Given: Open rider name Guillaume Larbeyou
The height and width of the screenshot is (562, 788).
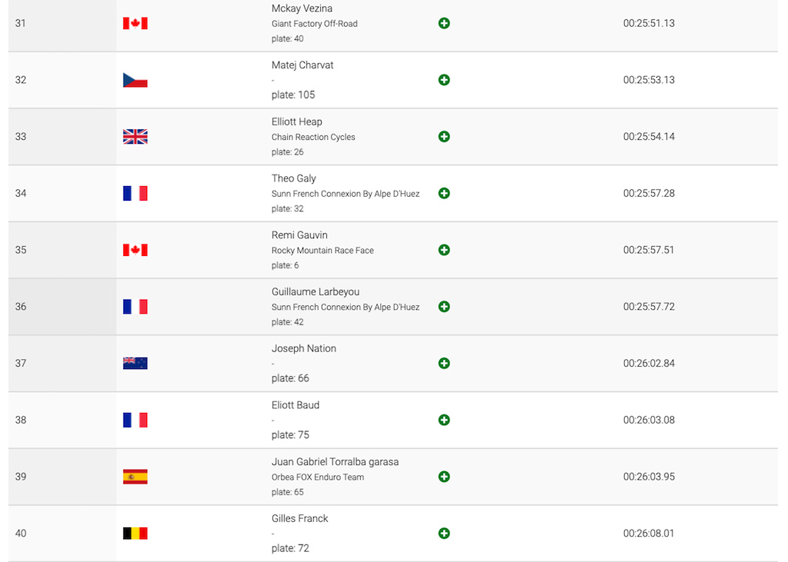Looking at the screenshot, I should pyautogui.click(x=316, y=292).
